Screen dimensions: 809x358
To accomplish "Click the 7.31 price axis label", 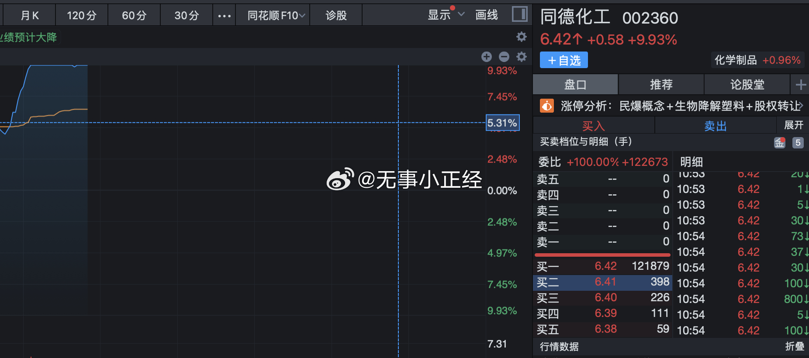I will click(x=497, y=344).
